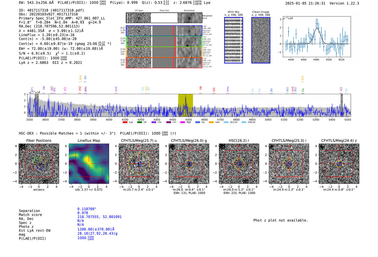Click the 'Primary Spec_Slot_IFU_AMP: 427_061_007_LL' text
Screen dimensions: 378x257
[x=62, y=18]
